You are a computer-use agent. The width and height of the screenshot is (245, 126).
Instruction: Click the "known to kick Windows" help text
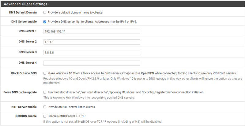89,97
